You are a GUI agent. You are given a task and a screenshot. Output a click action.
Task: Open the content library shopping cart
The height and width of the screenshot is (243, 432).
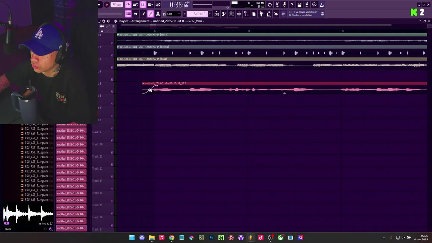point(283,14)
